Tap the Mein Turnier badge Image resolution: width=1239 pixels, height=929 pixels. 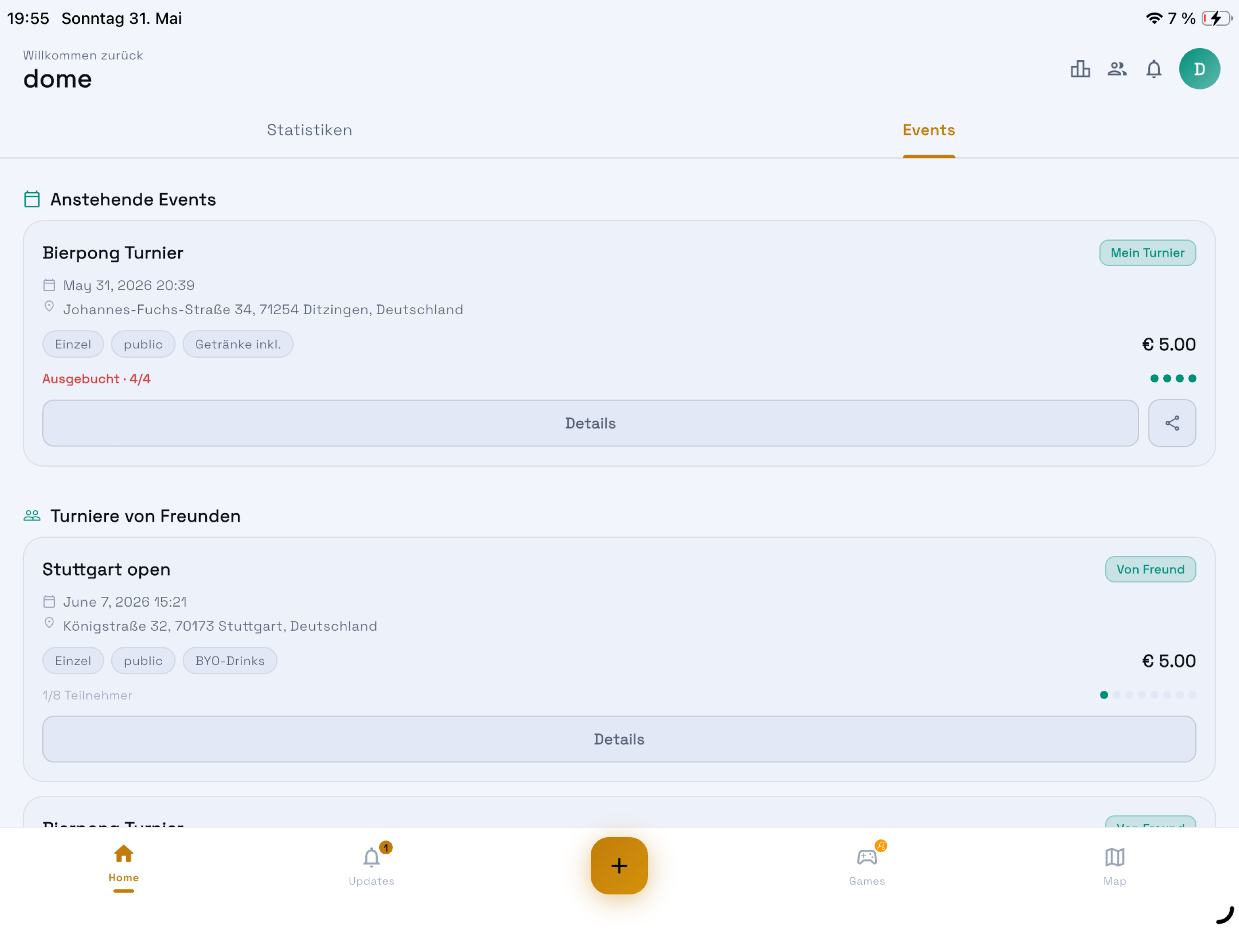tap(1147, 253)
